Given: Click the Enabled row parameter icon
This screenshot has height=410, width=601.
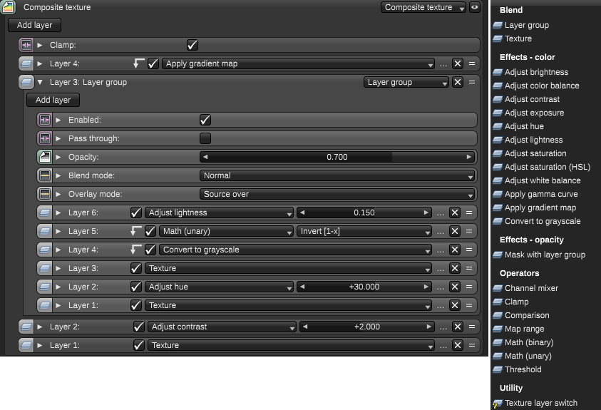Looking at the screenshot, I should 44,120.
